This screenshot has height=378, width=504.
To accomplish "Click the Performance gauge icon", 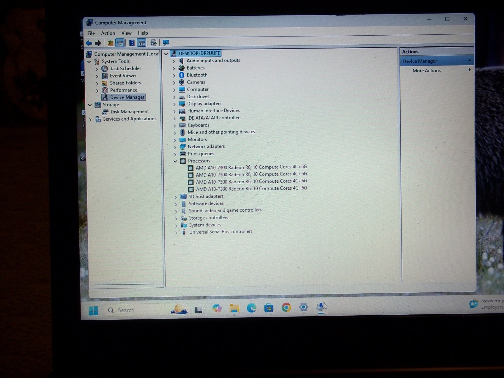I will (105, 90).
